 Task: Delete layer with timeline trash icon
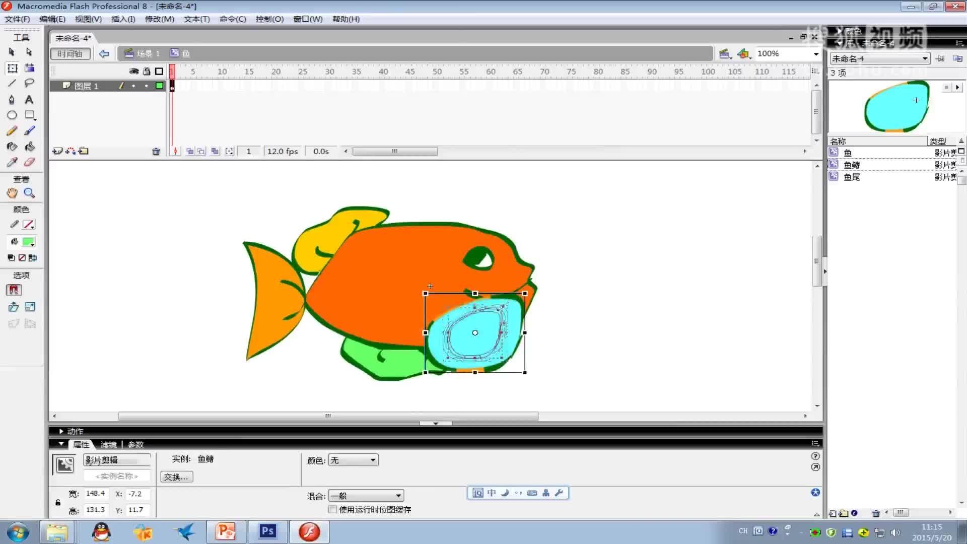point(156,151)
